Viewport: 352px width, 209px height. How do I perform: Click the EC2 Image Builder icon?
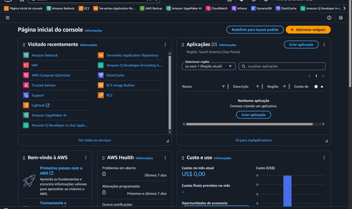(100, 85)
